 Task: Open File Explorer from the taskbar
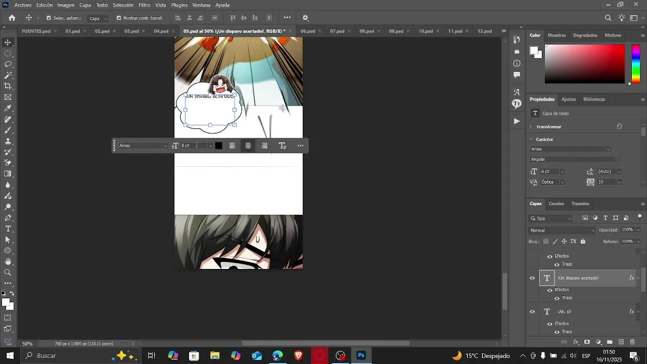coord(215,356)
